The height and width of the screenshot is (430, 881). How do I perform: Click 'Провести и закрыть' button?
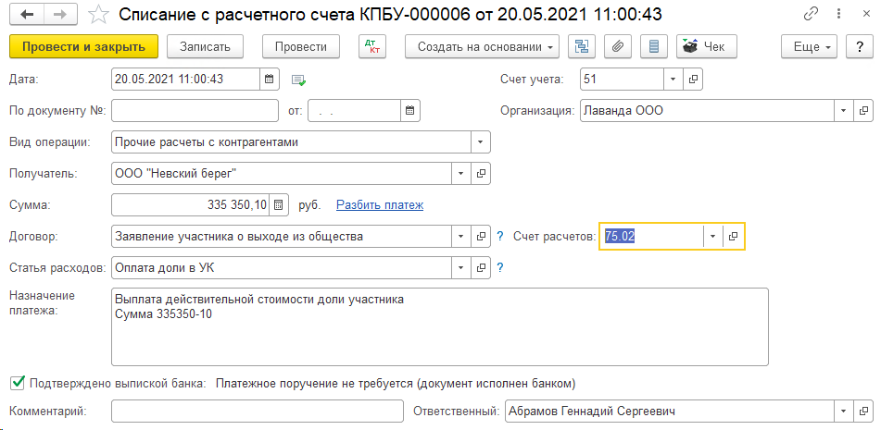tap(83, 46)
